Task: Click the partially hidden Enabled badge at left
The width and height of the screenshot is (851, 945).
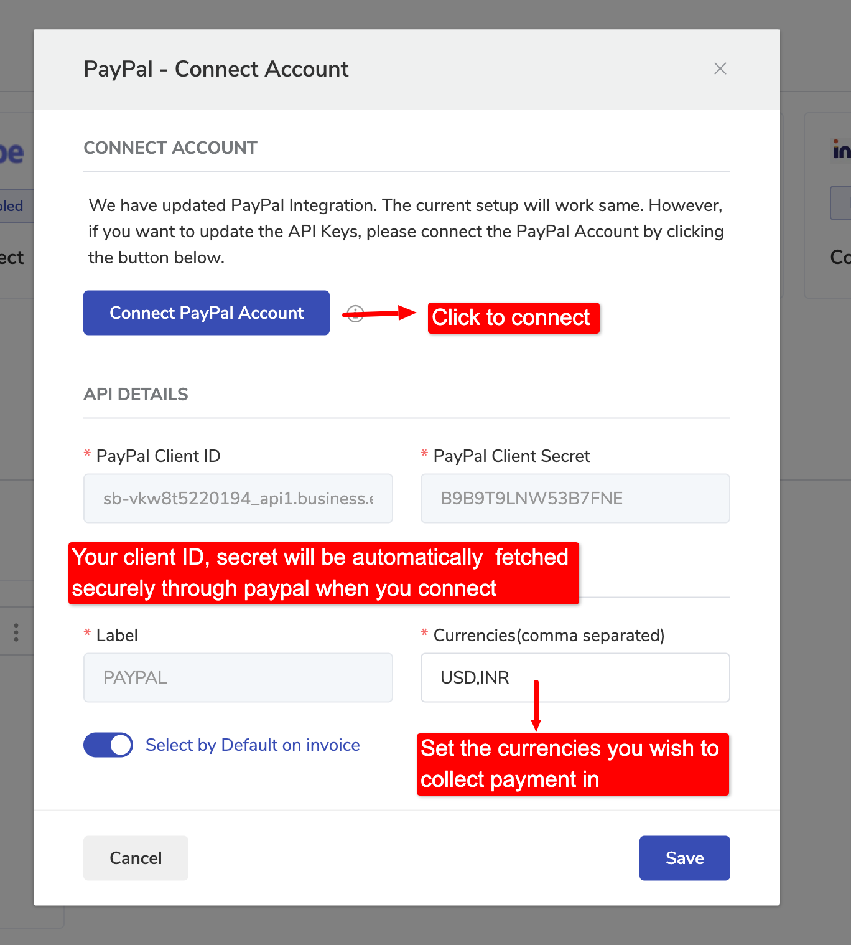Action: pyautogui.click(x=14, y=206)
